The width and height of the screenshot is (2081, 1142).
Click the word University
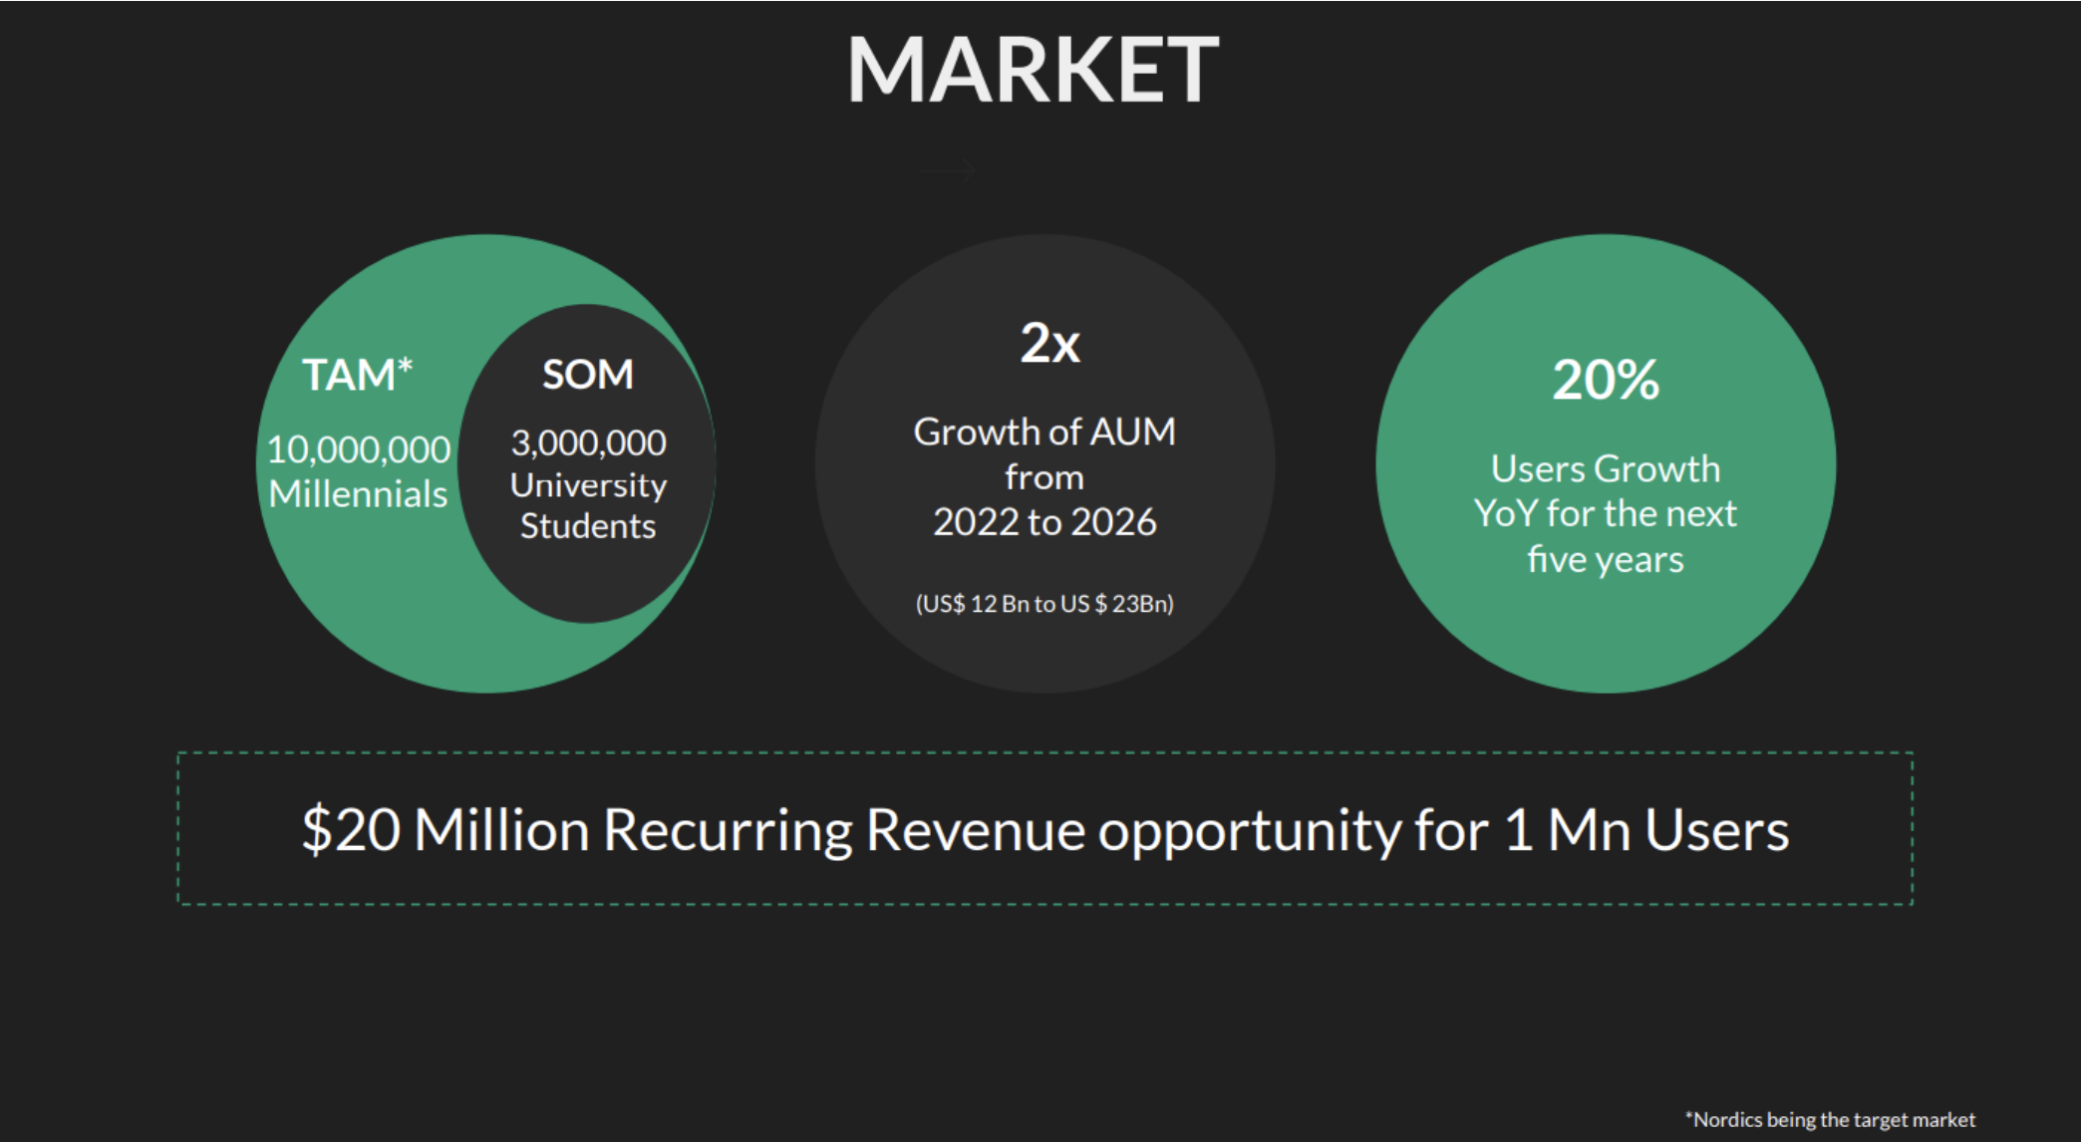(588, 485)
